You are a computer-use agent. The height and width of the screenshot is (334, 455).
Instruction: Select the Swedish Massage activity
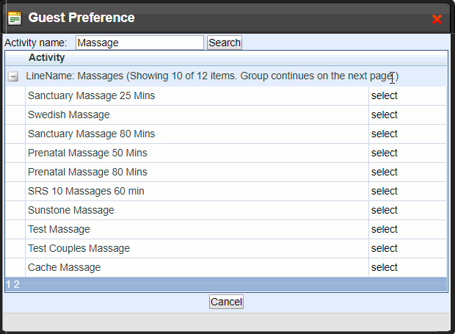point(384,115)
